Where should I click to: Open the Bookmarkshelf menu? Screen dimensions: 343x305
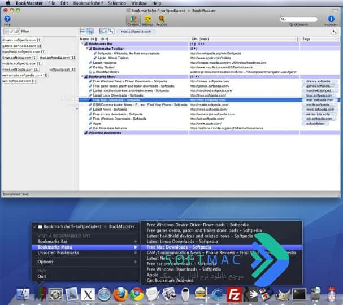coord(88,3)
